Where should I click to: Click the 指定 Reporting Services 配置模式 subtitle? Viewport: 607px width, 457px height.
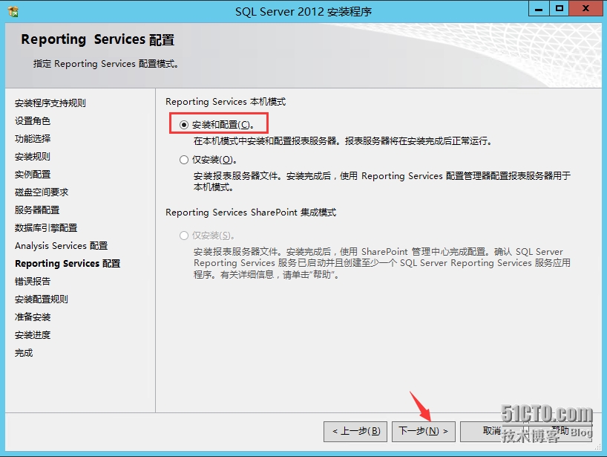tap(105, 64)
